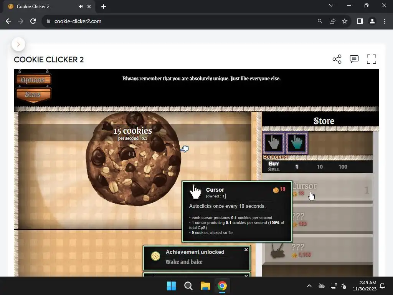
Task: Click the news ticker quote text
Action: point(201,78)
